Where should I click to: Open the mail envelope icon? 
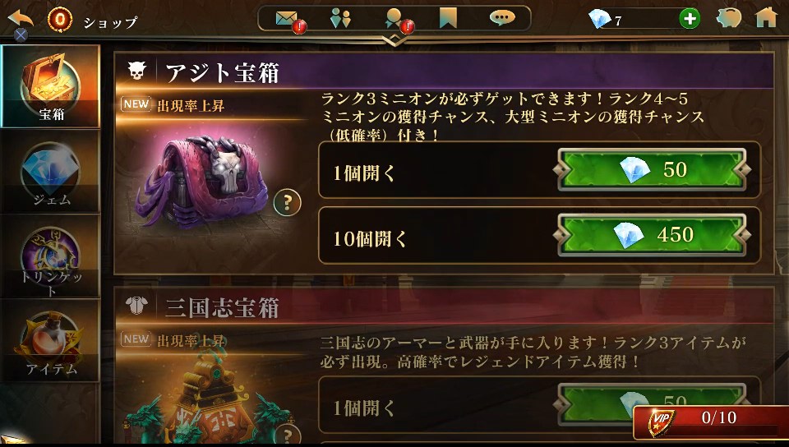pyautogui.click(x=288, y=19)
